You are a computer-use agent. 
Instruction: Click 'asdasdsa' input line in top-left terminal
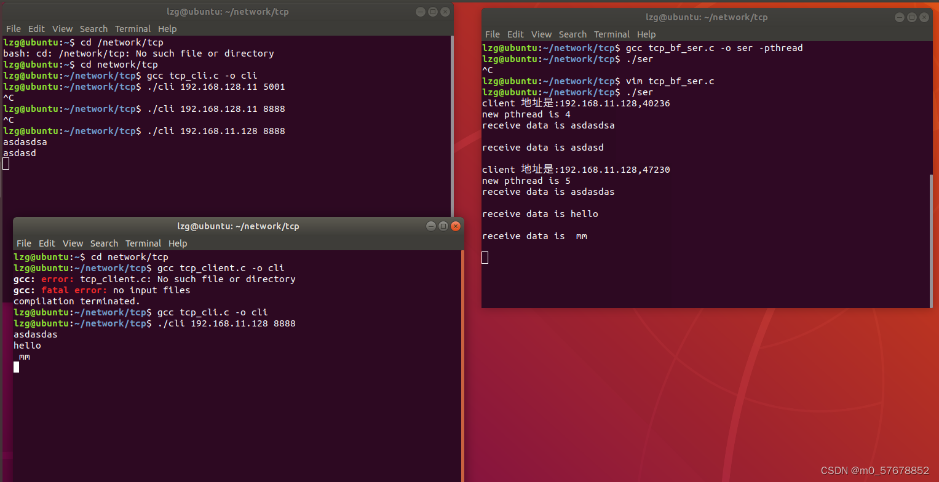tap(25, 142)
